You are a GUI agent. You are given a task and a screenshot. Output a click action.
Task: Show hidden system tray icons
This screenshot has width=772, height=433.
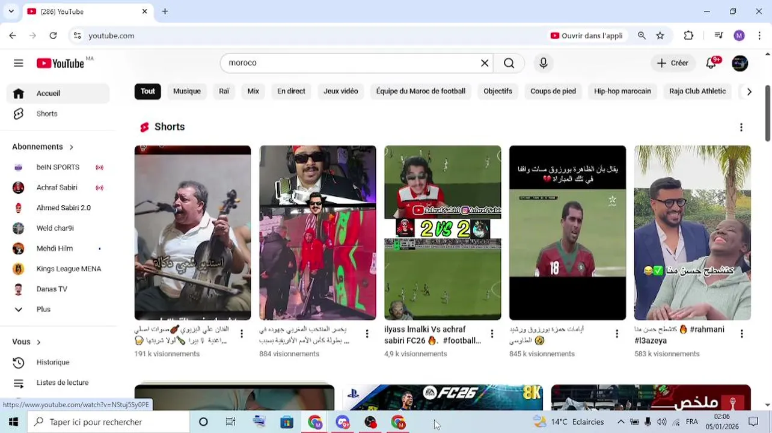(x=621, y=422)
